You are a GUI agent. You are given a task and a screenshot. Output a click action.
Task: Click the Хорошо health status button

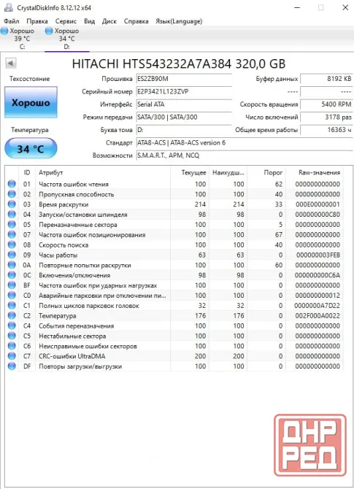[31, 102]
